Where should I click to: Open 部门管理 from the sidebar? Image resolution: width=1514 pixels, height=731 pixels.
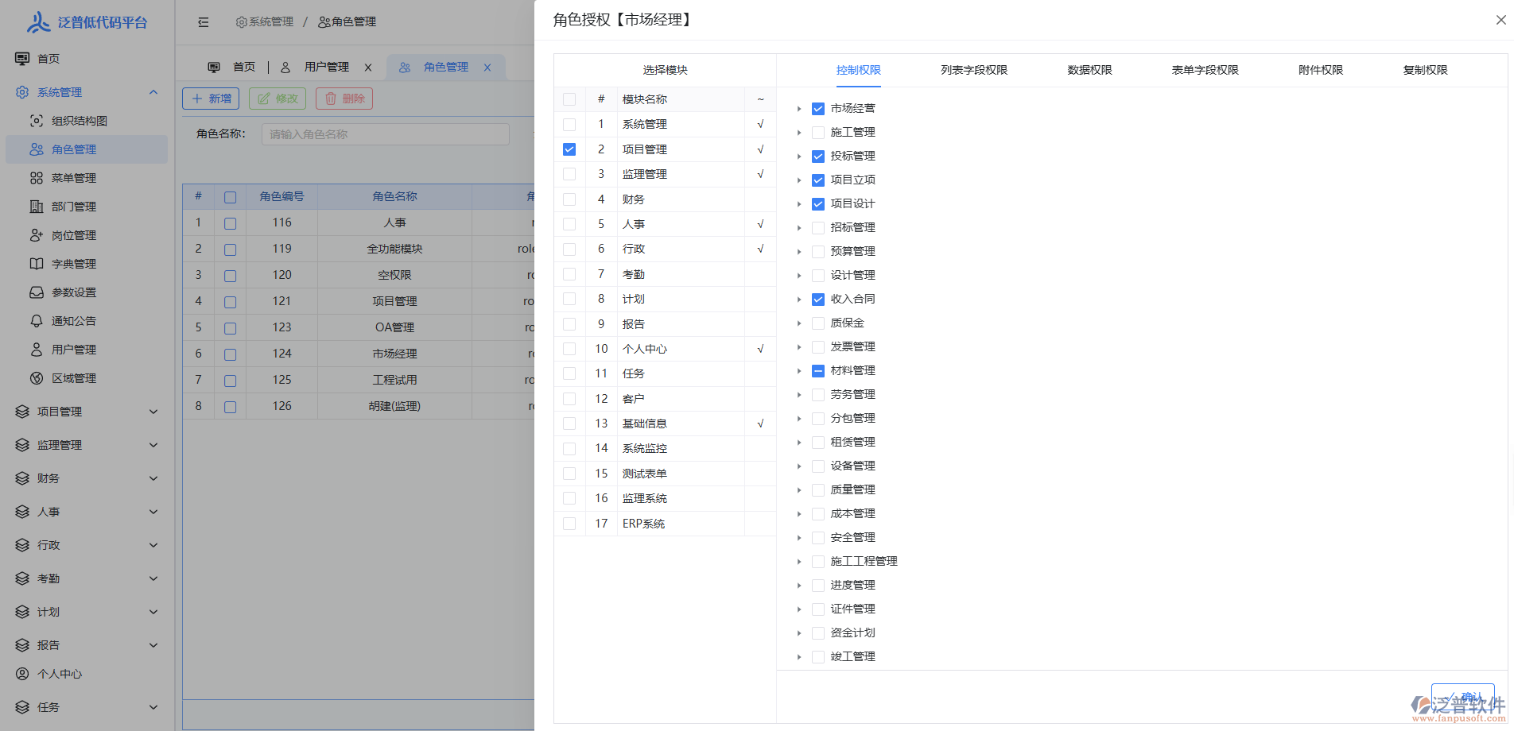pyautogui.click(x=36, y=206)
